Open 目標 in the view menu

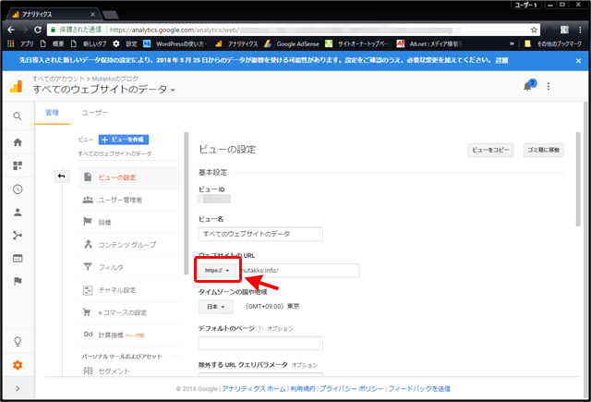[x=130, y=222]
